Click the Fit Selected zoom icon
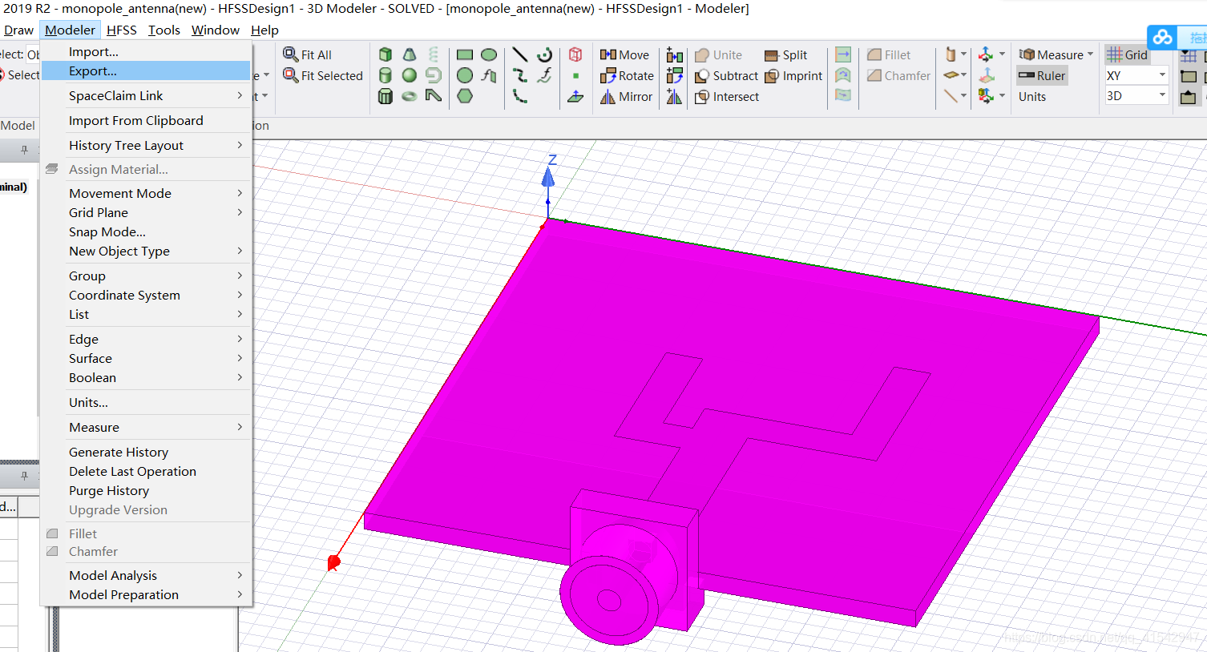This screenshot has height=652, width=1207. pyautogui.click(x=291, y=75)
